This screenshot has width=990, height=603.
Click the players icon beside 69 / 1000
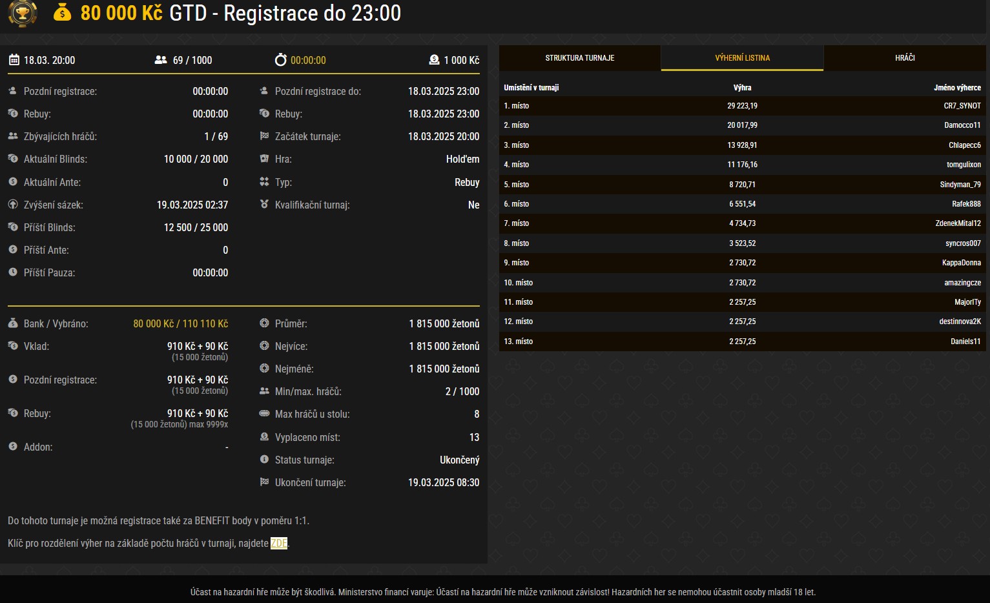pyautogui.click(x=161, y=60)
